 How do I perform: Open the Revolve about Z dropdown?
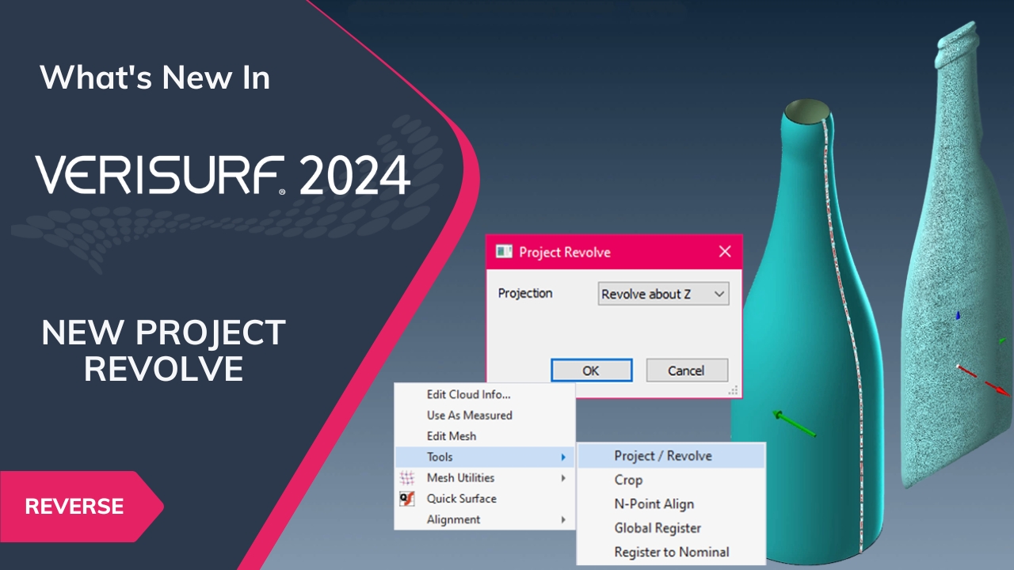click(x=663, y=294)
